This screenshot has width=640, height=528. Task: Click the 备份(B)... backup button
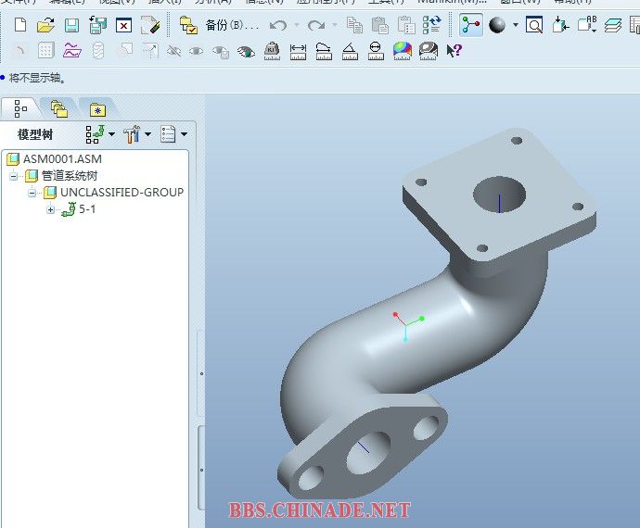point(230,26)
